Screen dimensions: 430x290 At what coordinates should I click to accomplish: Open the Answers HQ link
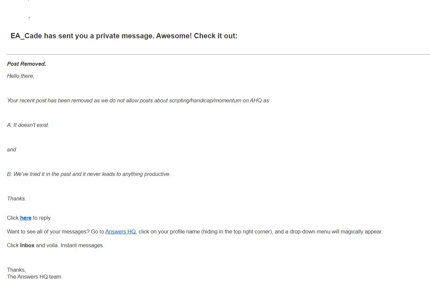click(x=120, y=231)
